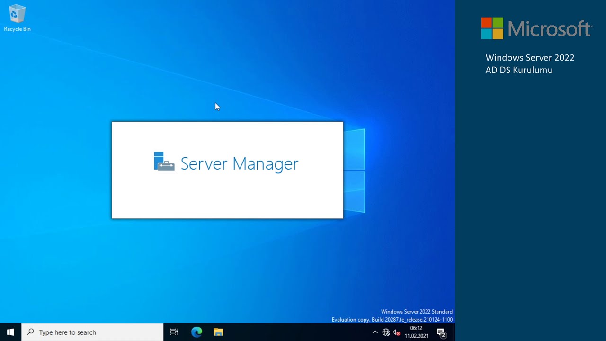Open the clock showing 06:12
Screen dimensions: 606x341
pyautogui.click(x=416, y=332)
